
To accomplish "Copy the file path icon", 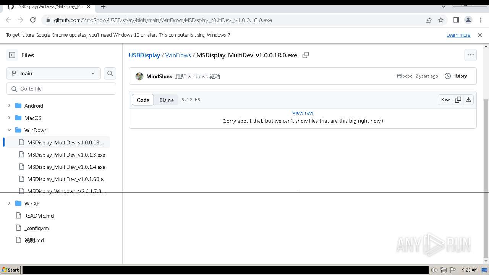I will [x=306, y=55].
